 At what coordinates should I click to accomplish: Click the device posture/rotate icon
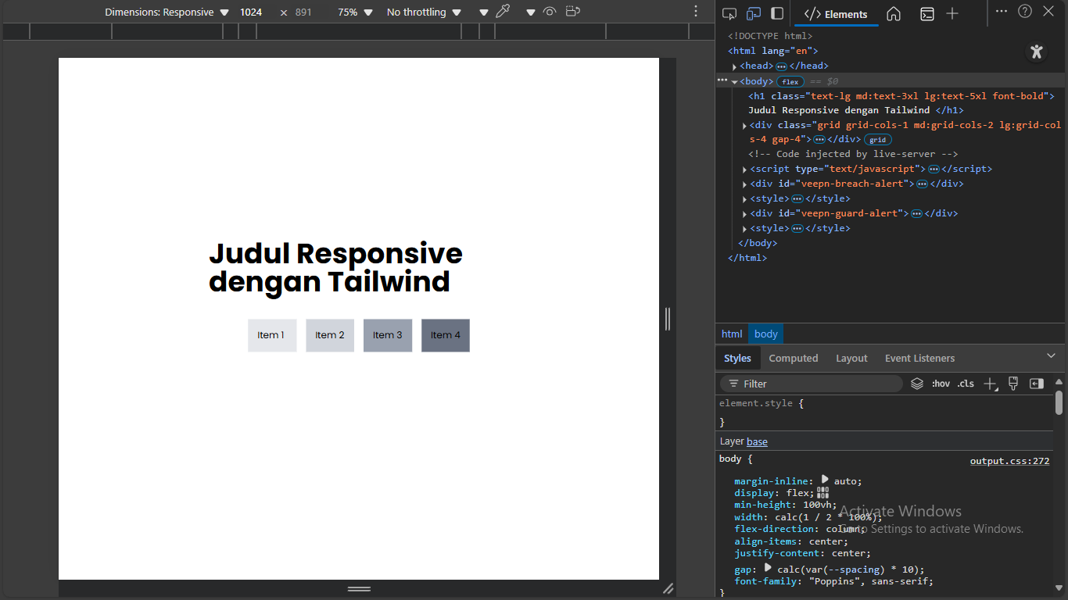[x=573, y=12]
